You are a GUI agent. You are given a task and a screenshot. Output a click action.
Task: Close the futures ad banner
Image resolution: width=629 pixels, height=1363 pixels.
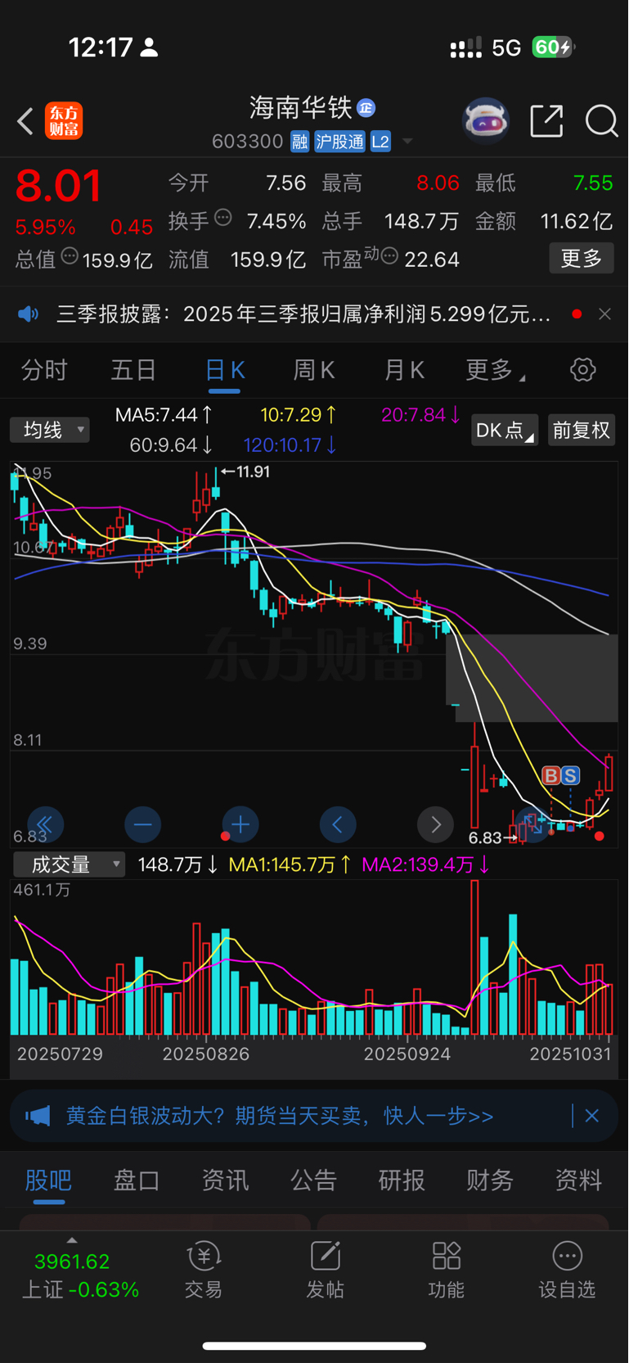point(592,1116)
